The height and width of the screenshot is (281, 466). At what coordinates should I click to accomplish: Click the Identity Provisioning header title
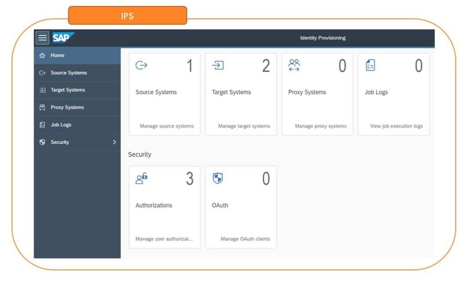point(323,38)
